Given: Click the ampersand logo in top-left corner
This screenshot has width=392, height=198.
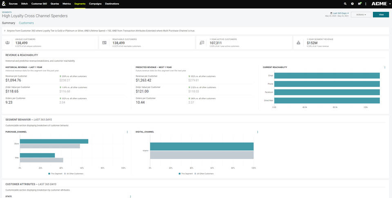Looking at the screenshot, I should tap(3, 3).
